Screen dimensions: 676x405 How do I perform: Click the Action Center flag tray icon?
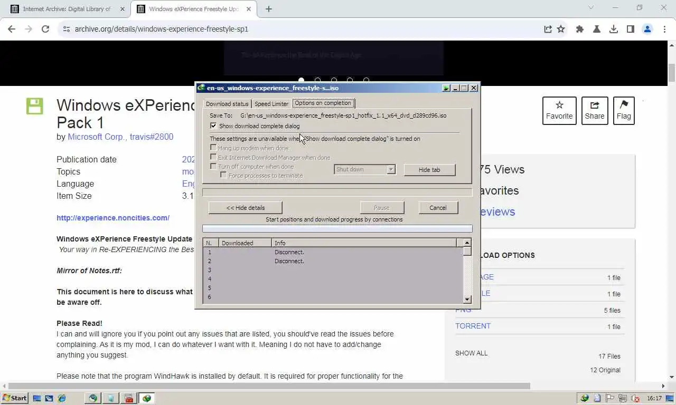tap(610, 398)
